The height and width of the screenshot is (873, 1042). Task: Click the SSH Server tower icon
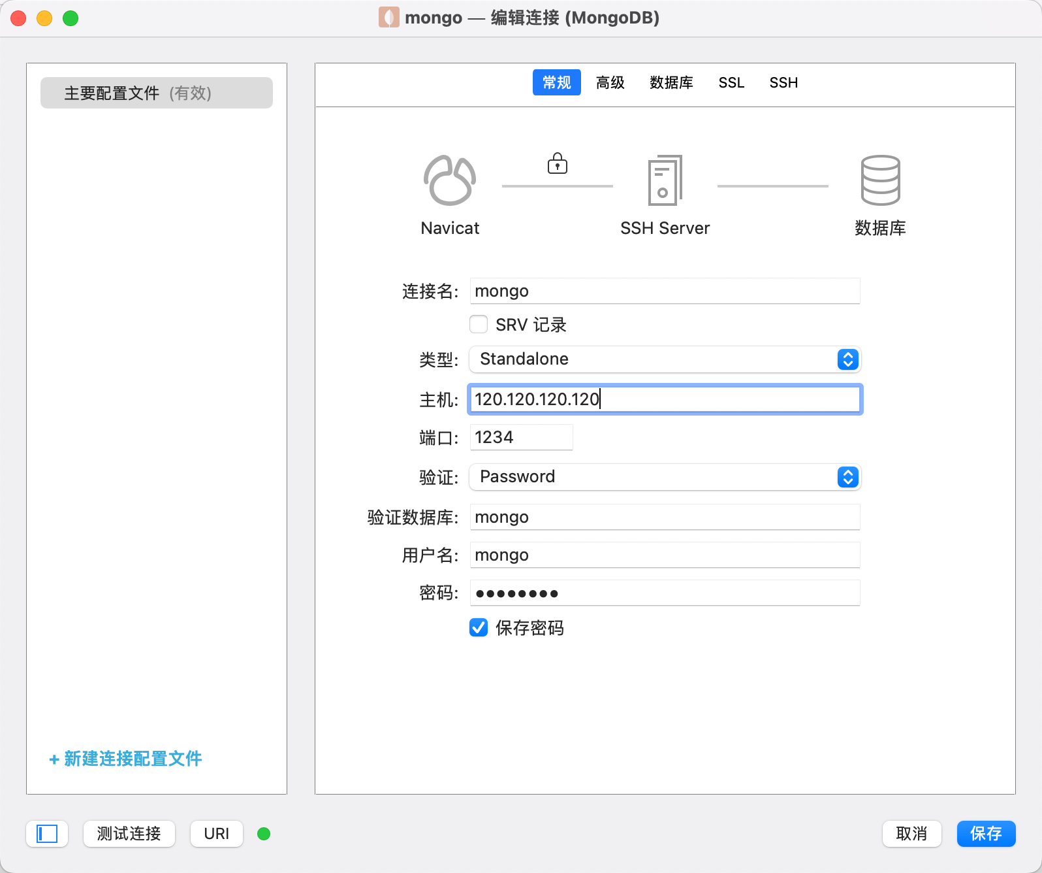click(x=665, y=180)
